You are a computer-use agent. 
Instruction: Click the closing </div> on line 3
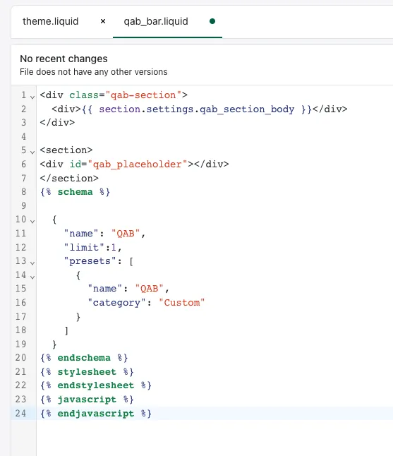57,122
